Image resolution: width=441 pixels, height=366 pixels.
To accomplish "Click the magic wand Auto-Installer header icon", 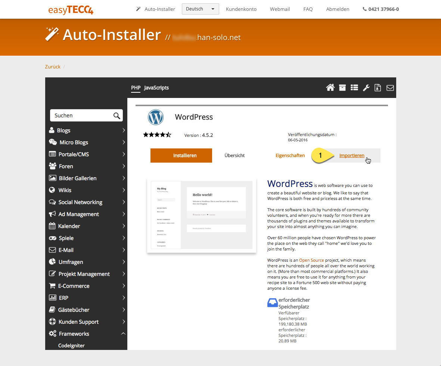I will [x=52, y=34].
